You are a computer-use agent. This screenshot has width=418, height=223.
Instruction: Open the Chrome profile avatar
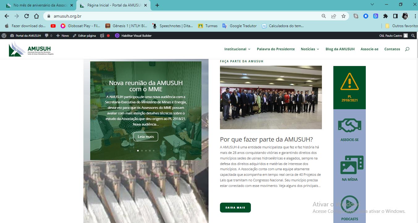[405, 16]
